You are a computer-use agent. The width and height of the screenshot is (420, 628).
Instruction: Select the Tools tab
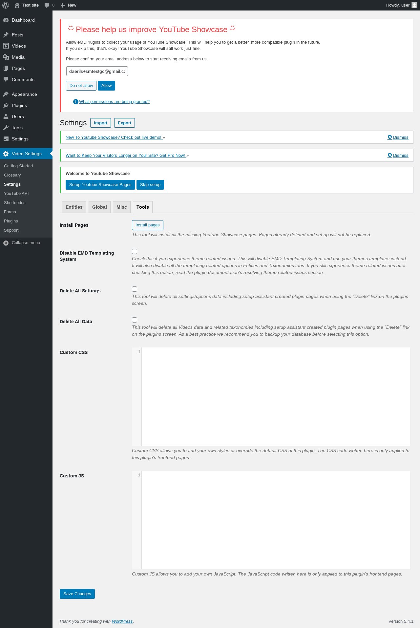coord(143,207)
